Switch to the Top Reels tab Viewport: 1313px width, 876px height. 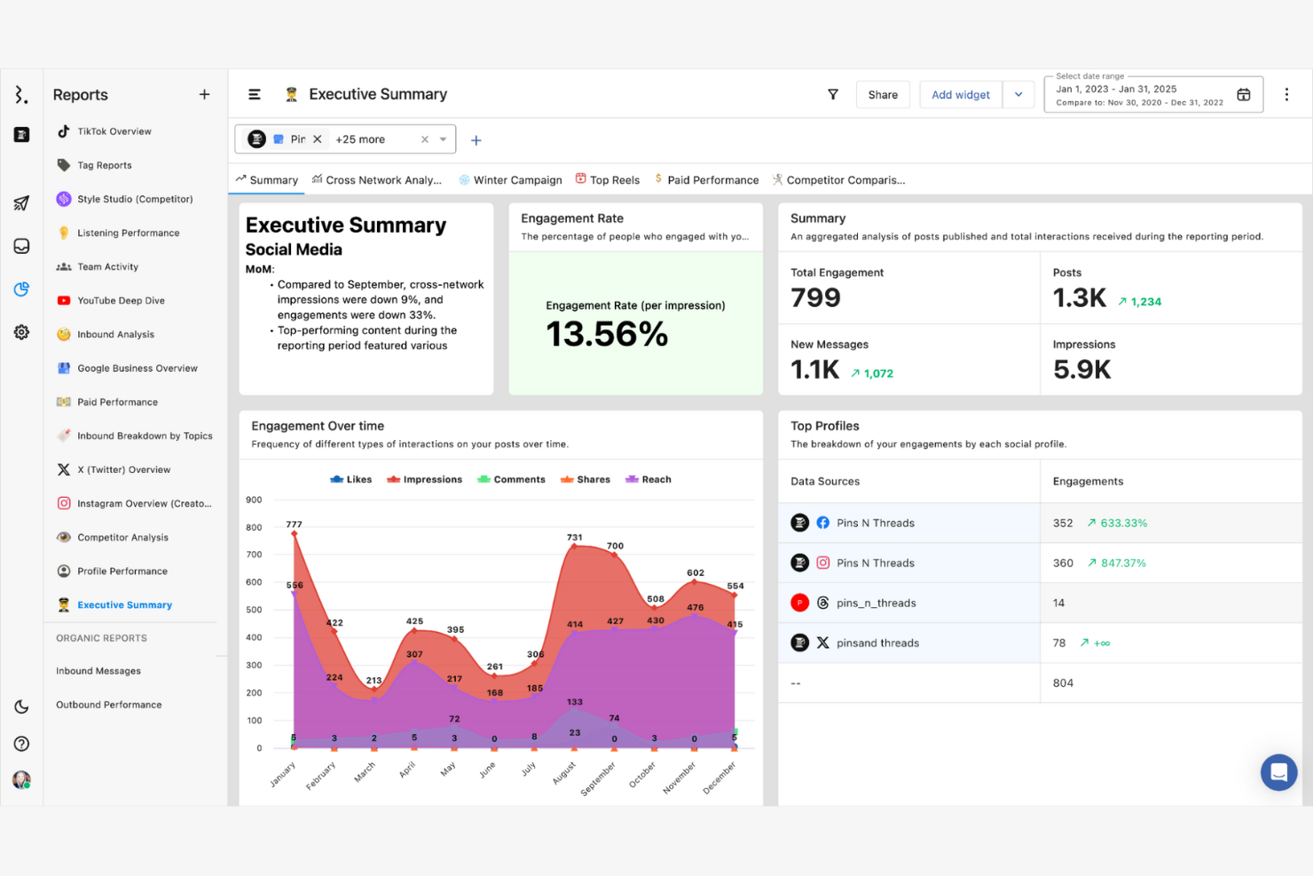(x=608, y=179)
